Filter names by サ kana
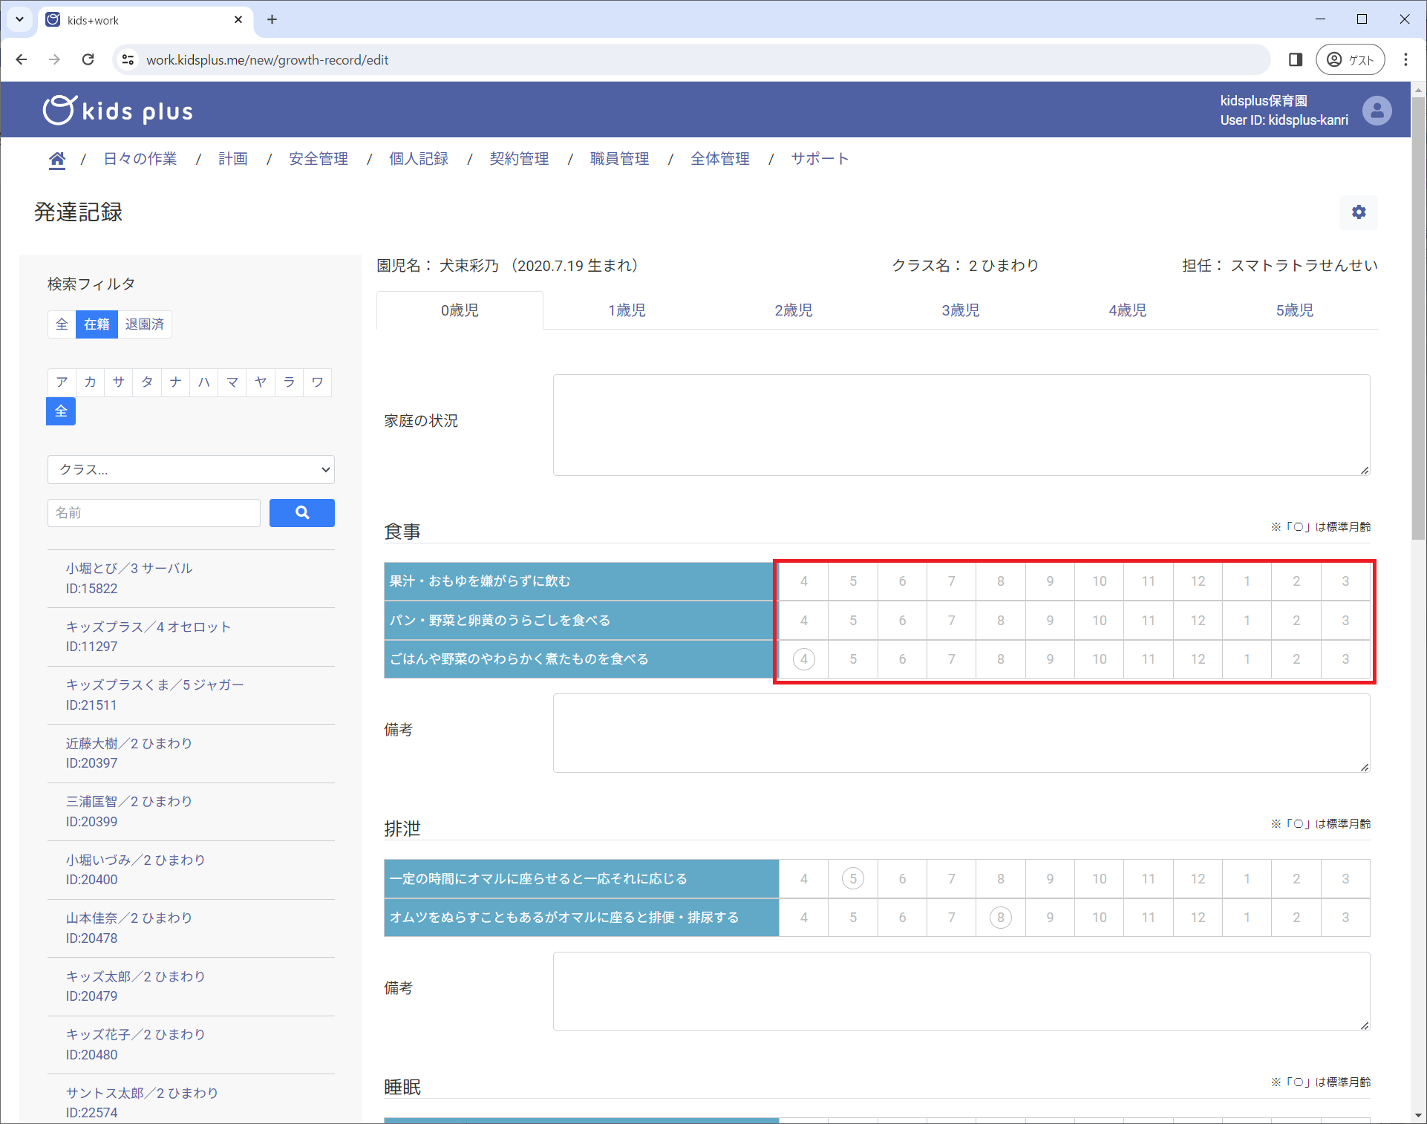Screen dimensions: 1427x1124 (119, 382)
